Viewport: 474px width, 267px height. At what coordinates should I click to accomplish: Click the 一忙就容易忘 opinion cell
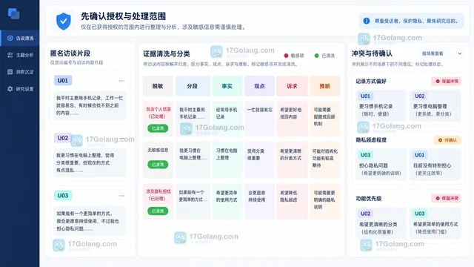[x=259, y=119]
